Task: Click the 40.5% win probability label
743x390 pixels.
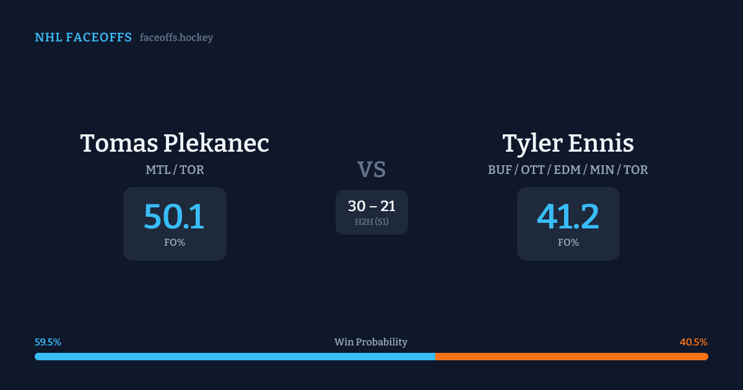Action: [693, 342]
